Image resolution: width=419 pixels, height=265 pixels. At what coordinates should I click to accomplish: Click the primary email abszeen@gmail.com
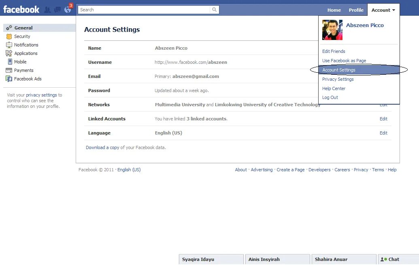(196, 76)
